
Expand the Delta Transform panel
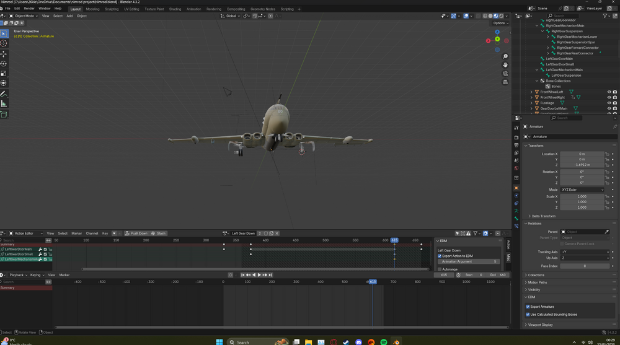point(542,216)
